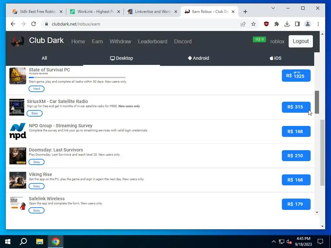The image size is (331, 248).
Task: Click the taskbar clock showing 4:45 PM
Action: coord(303,242)
